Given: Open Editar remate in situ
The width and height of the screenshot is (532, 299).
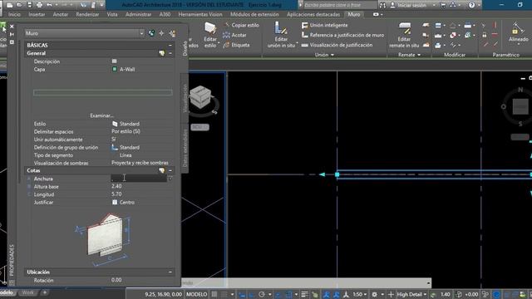Looking at the screenshot, I should pos(404,36).
